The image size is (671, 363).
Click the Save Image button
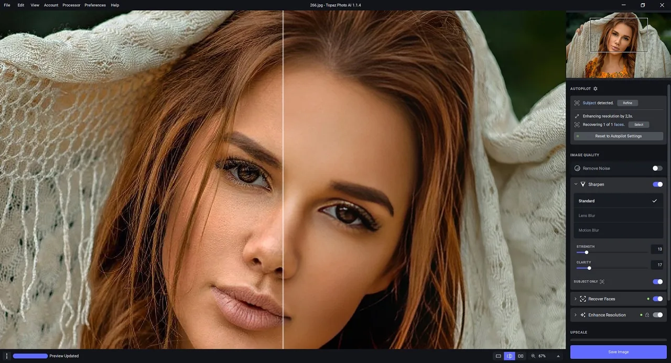[619, 352]
